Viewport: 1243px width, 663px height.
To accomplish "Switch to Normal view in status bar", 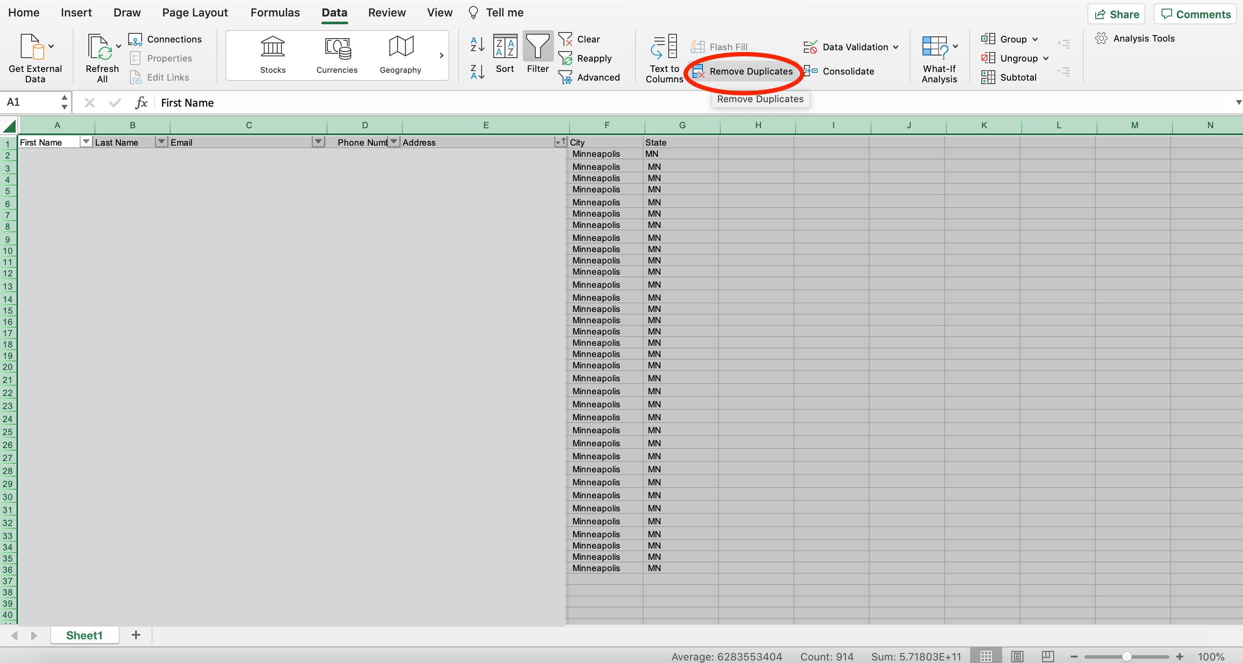I will pyautogui.click(x=986, y=656).
